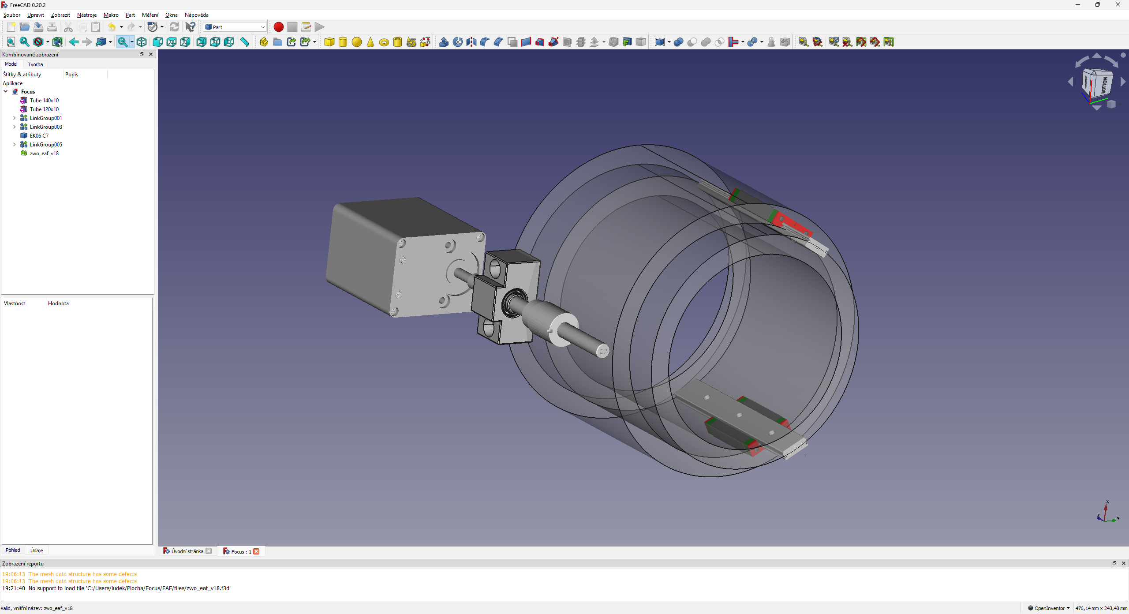Open OpenInventor navigation style selector
The image size is (1129, 614).
tap(1049, 608)
